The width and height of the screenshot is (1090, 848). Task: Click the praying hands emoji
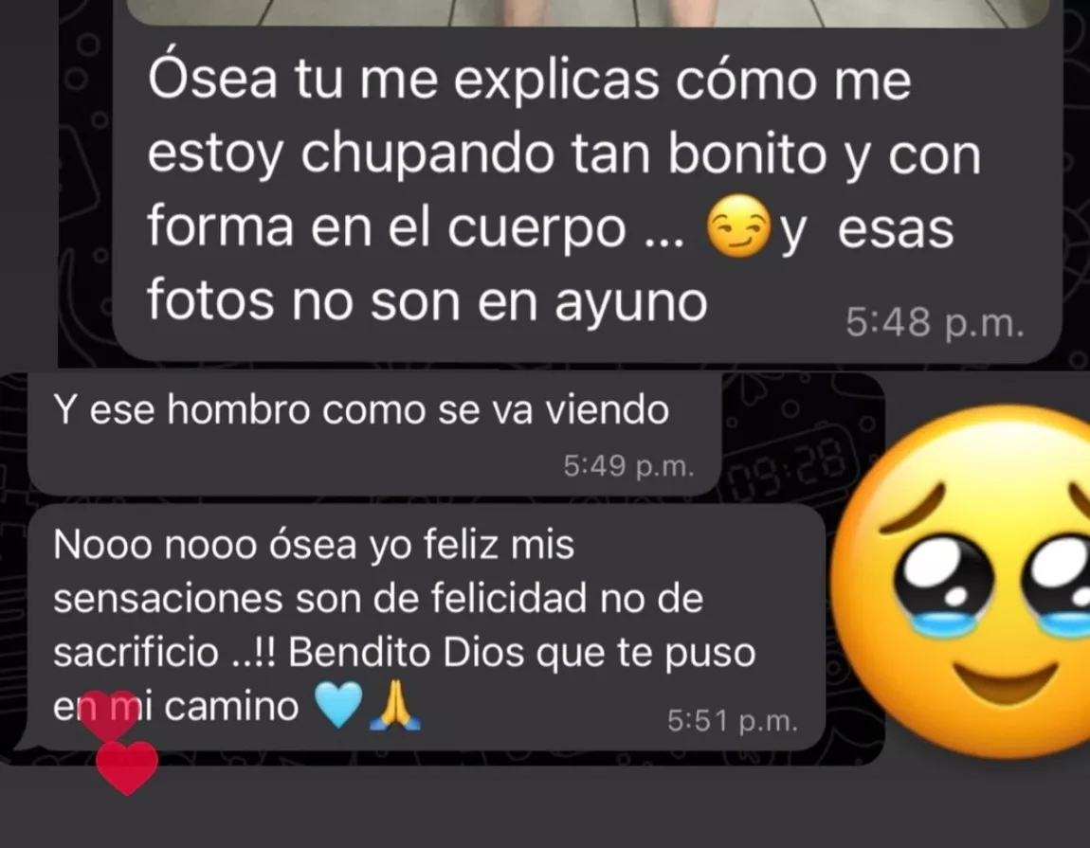pos(395,704)
